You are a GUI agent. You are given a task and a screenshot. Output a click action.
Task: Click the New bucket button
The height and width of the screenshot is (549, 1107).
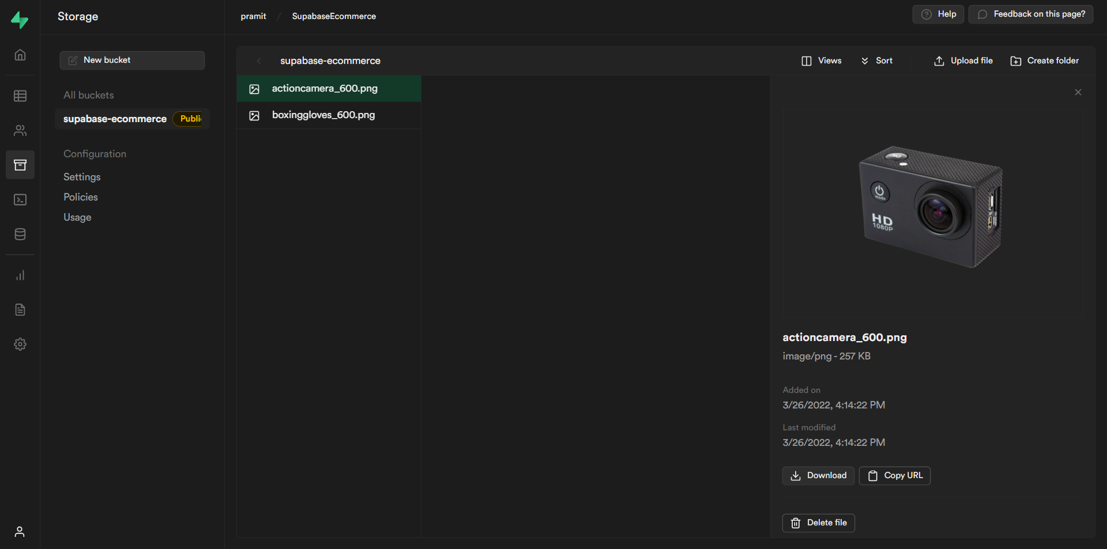click(x=132, y=60)
